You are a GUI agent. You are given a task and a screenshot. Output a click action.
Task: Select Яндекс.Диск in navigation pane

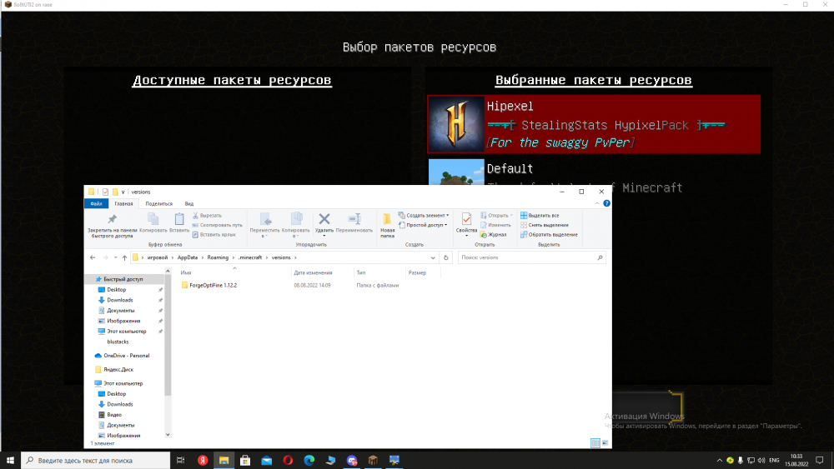118,370
